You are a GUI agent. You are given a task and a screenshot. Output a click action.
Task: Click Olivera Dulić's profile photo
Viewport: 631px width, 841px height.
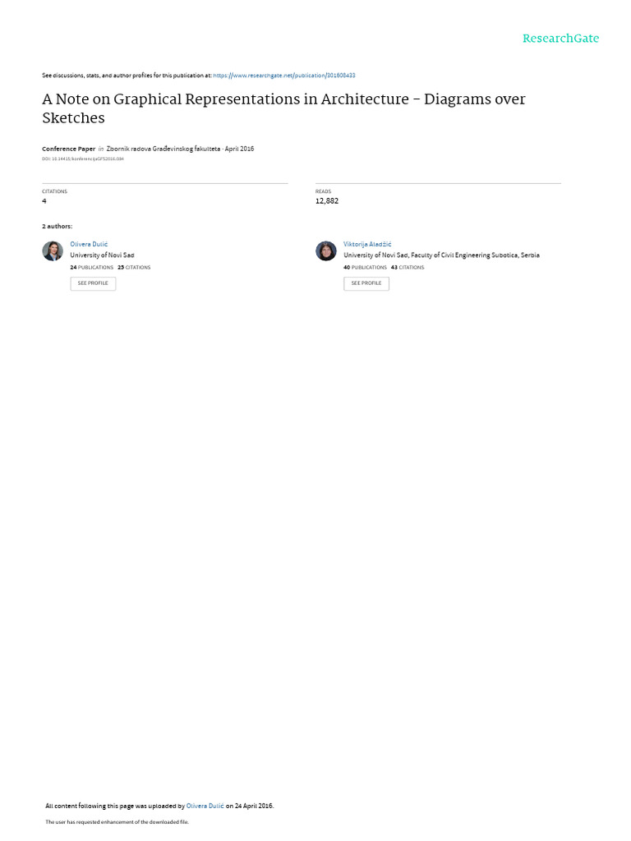point(53,251)
